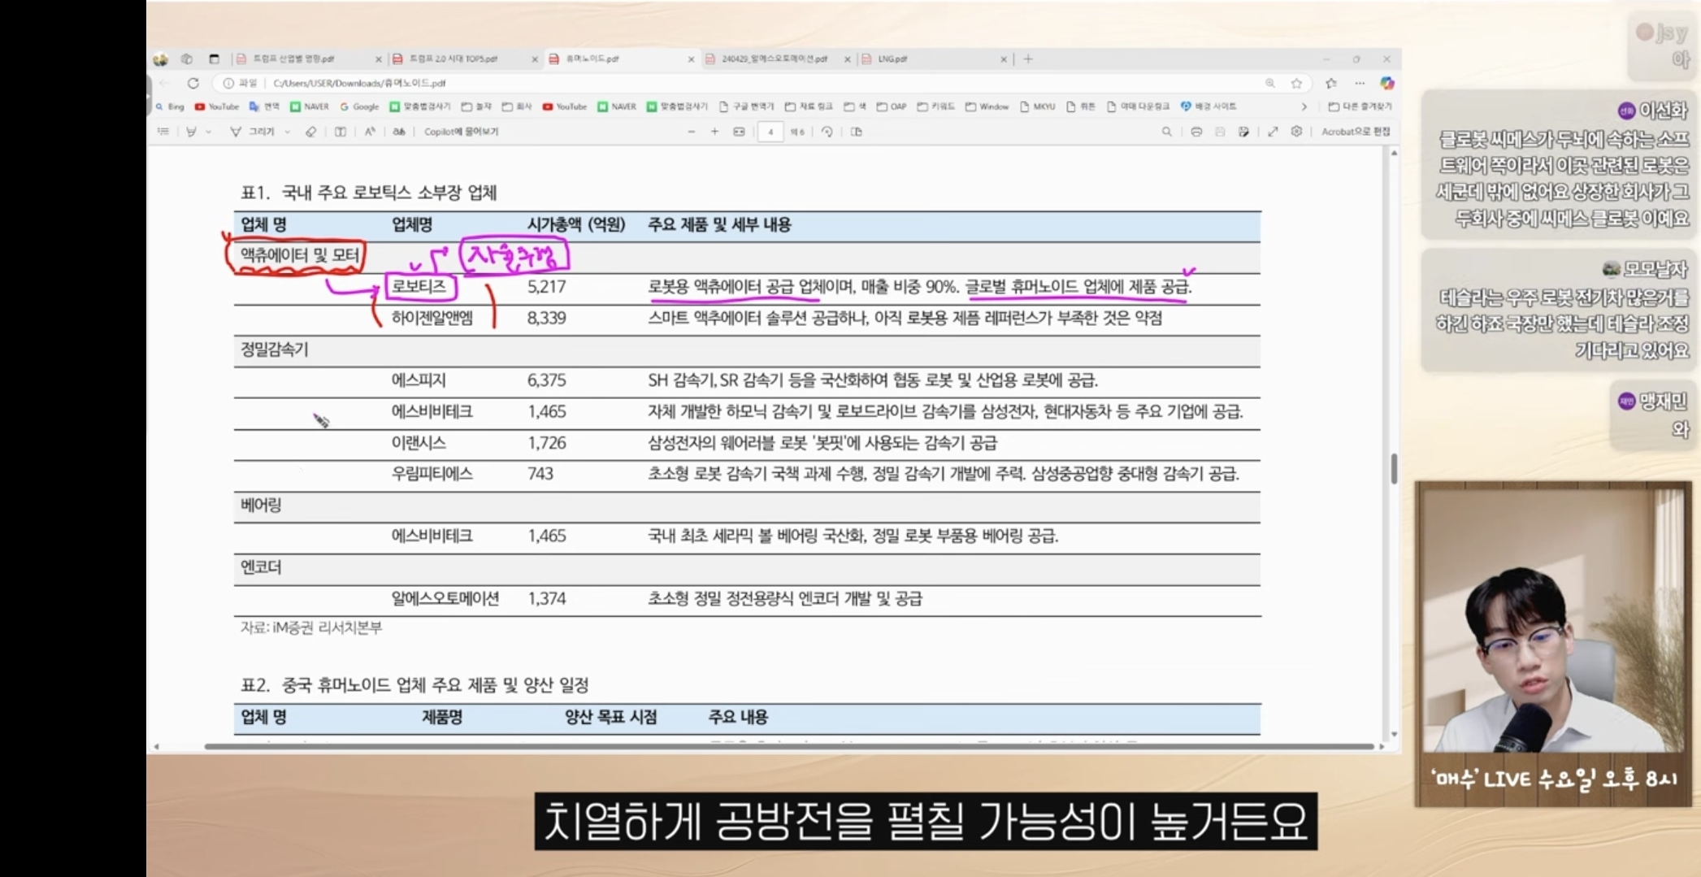Open the browser profile avatar icon
Viewport: 1701px width, 877px height.
(161, 59)
